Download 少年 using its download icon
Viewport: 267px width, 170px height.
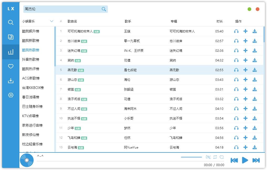point(254,128)
